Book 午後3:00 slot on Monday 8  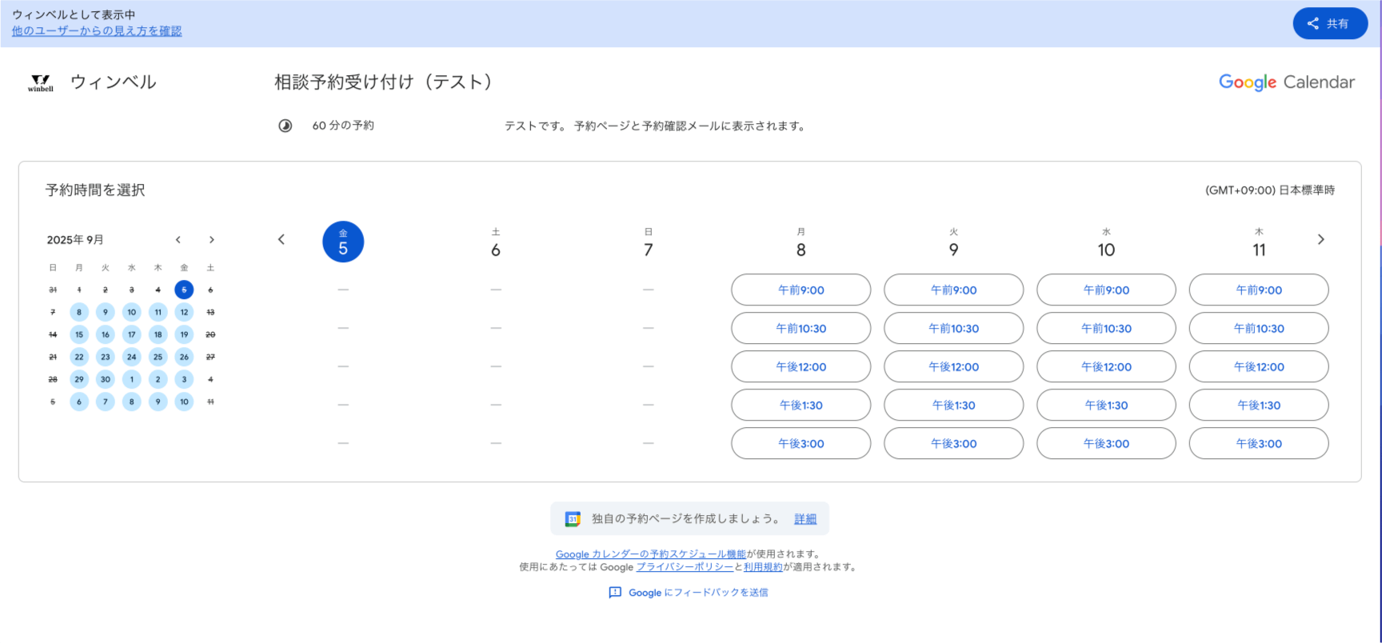[x=801, y=443]
